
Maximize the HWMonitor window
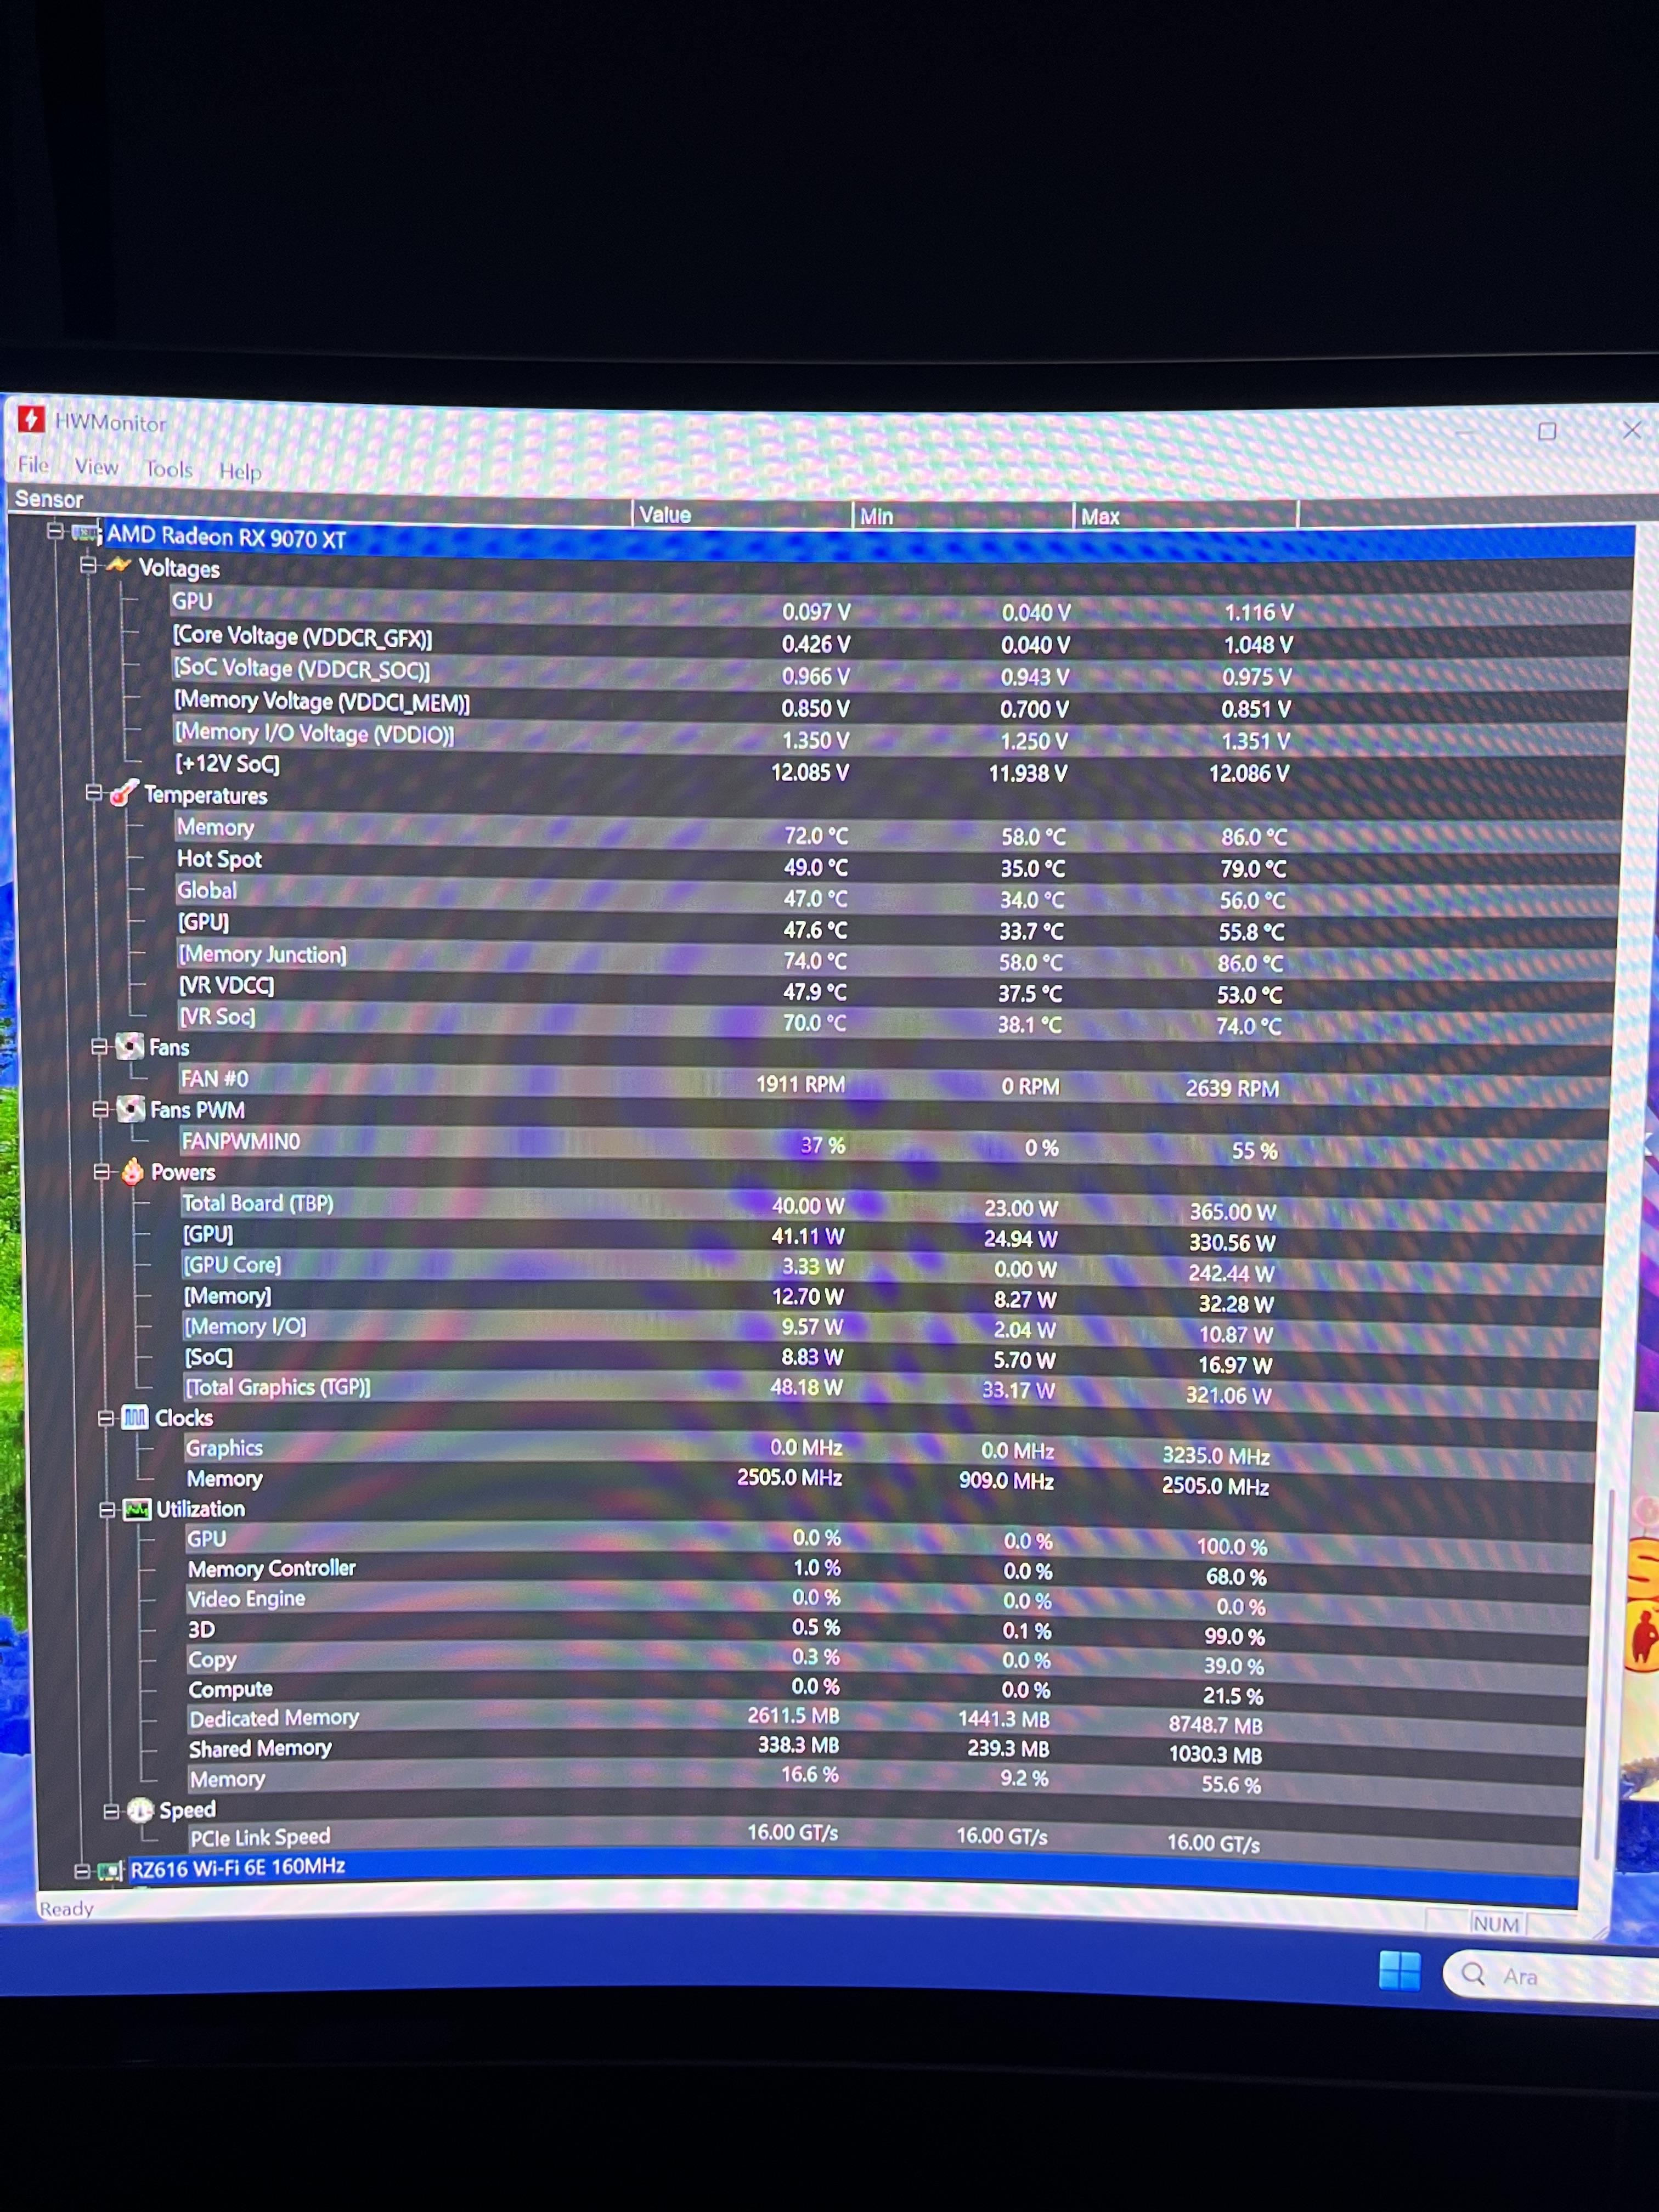click(x=1547, y=432)
